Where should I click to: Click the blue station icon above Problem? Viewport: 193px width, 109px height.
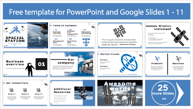pos(157,58)
